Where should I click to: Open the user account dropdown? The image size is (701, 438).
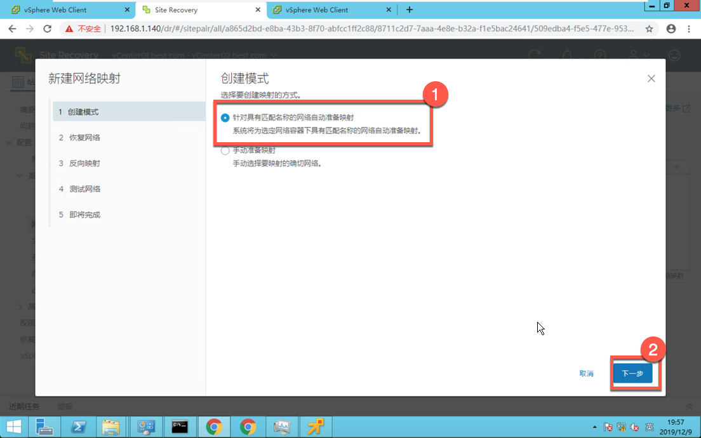coord(639,55)
